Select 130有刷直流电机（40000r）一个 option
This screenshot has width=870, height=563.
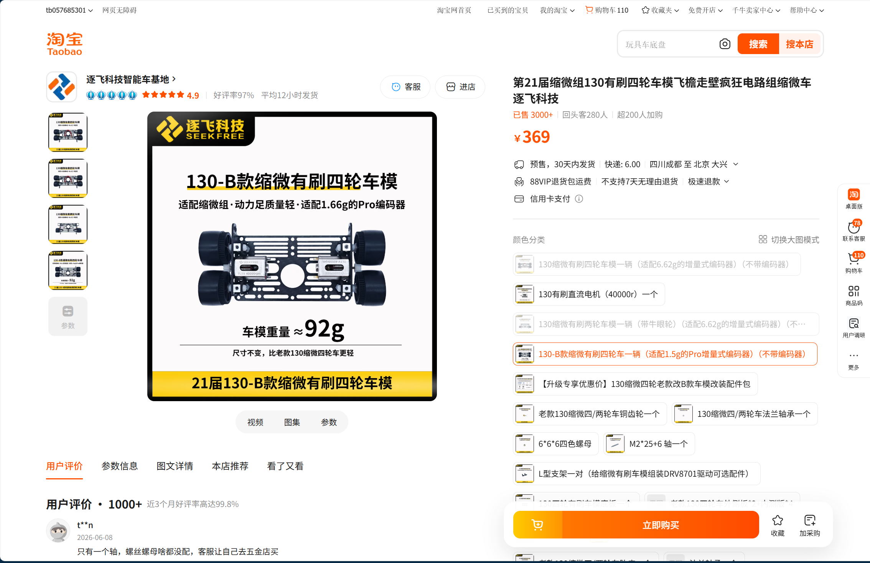click(589, 294)
